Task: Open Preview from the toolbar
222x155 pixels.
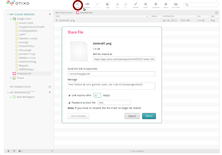Action: click(87, 5)
